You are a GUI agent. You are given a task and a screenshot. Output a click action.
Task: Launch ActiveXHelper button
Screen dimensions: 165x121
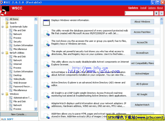[142, 73]
